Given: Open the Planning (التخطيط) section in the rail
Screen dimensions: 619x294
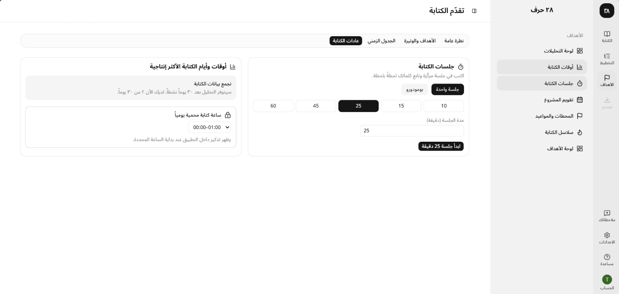Looking at the screenshot, I should tap(607, 59).
